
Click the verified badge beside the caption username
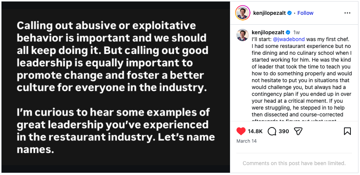coord(288,32)
